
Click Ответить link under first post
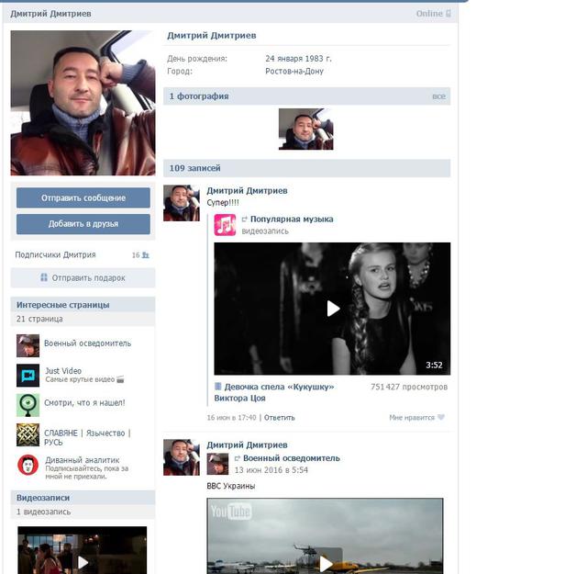[280, 417]
